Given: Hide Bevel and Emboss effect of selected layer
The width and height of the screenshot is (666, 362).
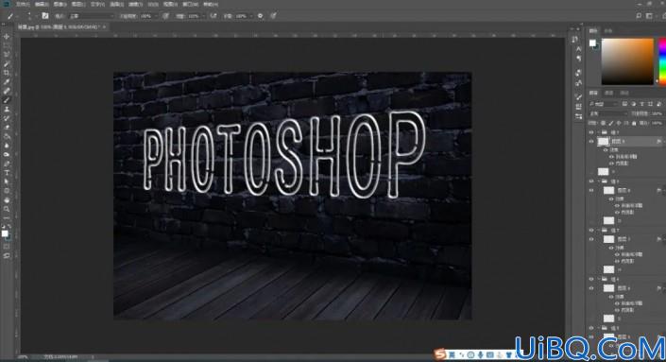Looking at the screenshot, I should tap(611, 157).
